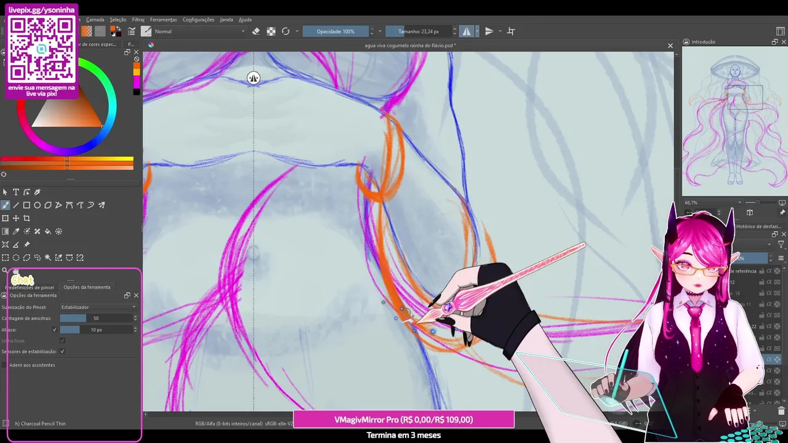Image resolution: width=788 pixels, height=443 pixels.
Task: Open the Seleção menu
Action: click(118, 20)
